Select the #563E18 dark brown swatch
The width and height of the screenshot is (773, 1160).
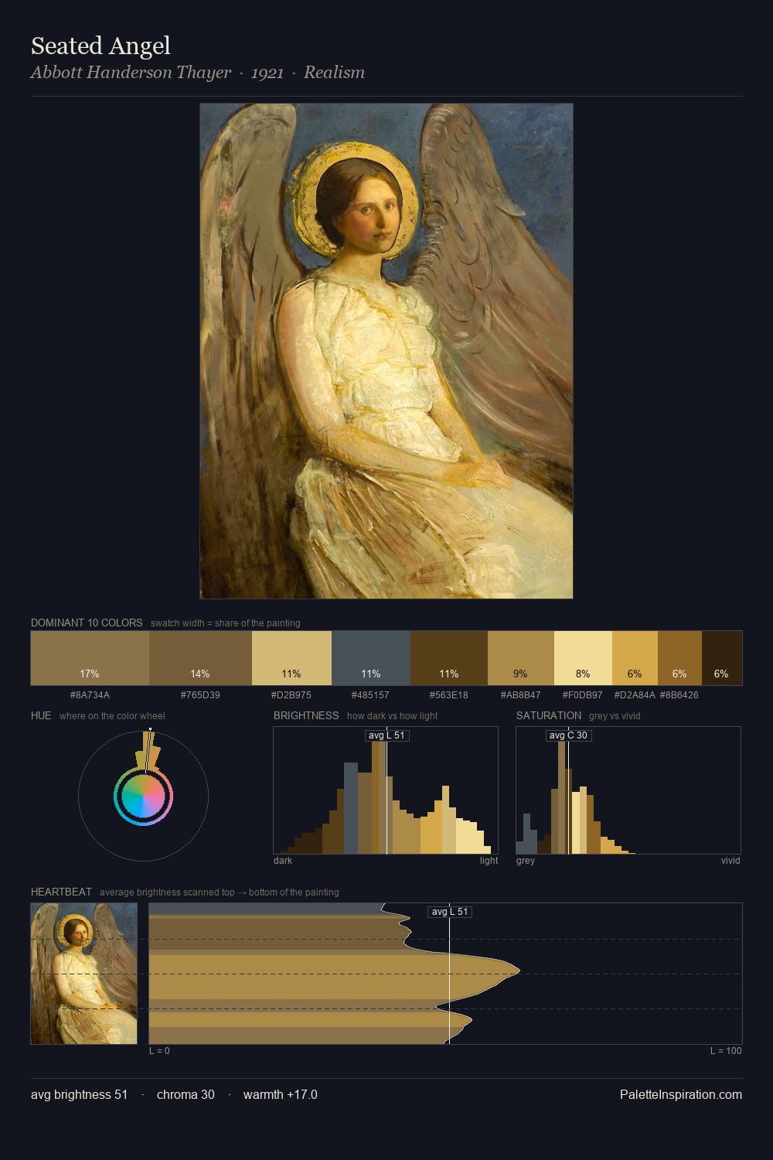449,658
